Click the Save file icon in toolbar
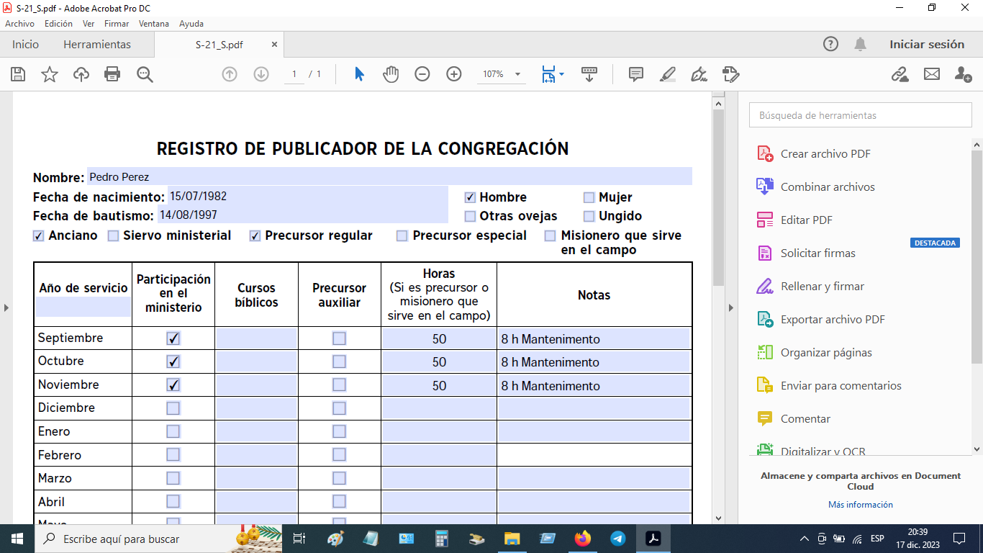This screenshot has height=553, width=983. pos(18,74)
